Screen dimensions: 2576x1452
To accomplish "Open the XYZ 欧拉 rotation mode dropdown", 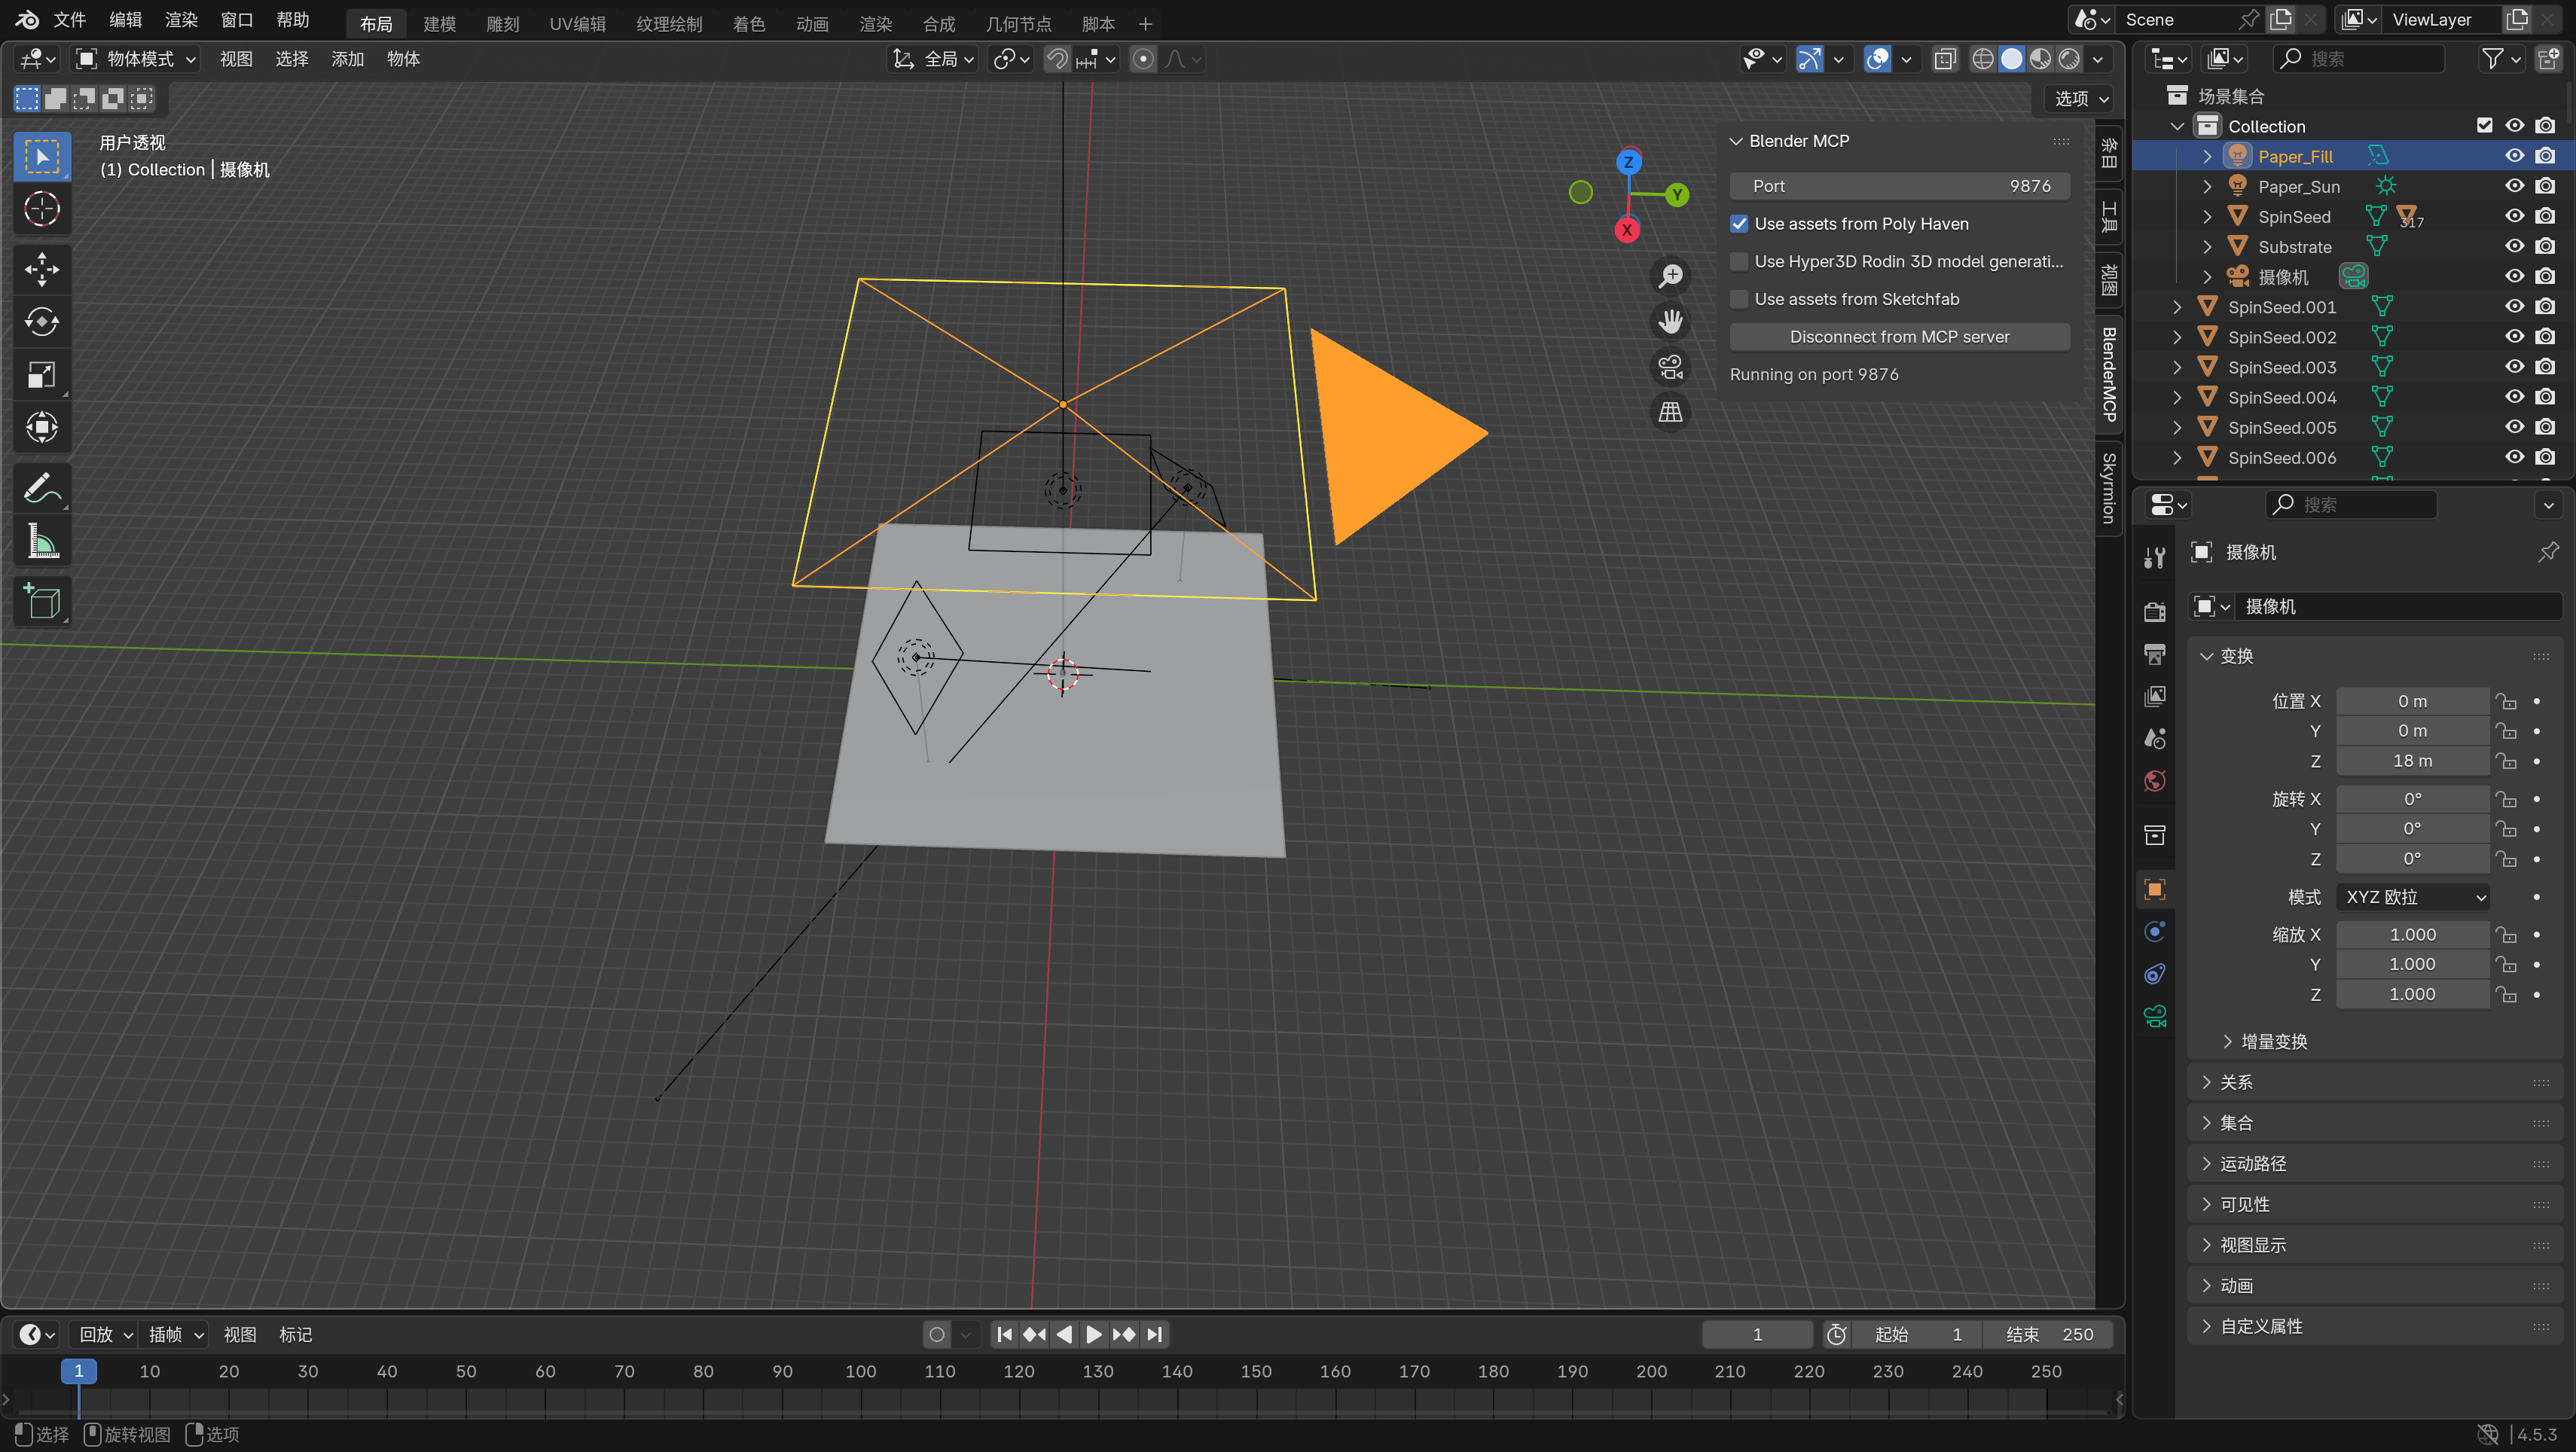I will pos(2412,897).
